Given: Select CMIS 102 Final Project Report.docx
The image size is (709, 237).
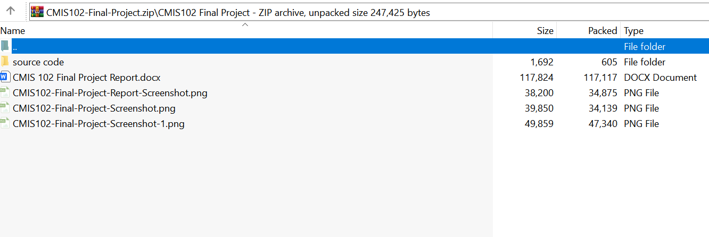Looking at the screenshot, I should [x=86, y=78].
